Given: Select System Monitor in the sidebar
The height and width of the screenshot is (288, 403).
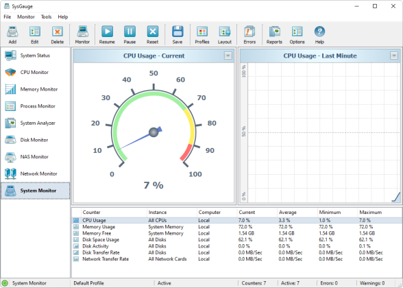Looking at the screenshot, I should [35, 191].
